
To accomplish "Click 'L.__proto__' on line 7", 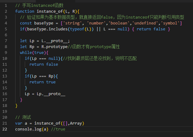I will click(x=55, y=41).
